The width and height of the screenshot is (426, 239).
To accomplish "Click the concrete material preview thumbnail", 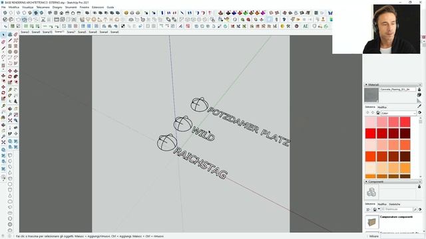I will click(371, 95).
